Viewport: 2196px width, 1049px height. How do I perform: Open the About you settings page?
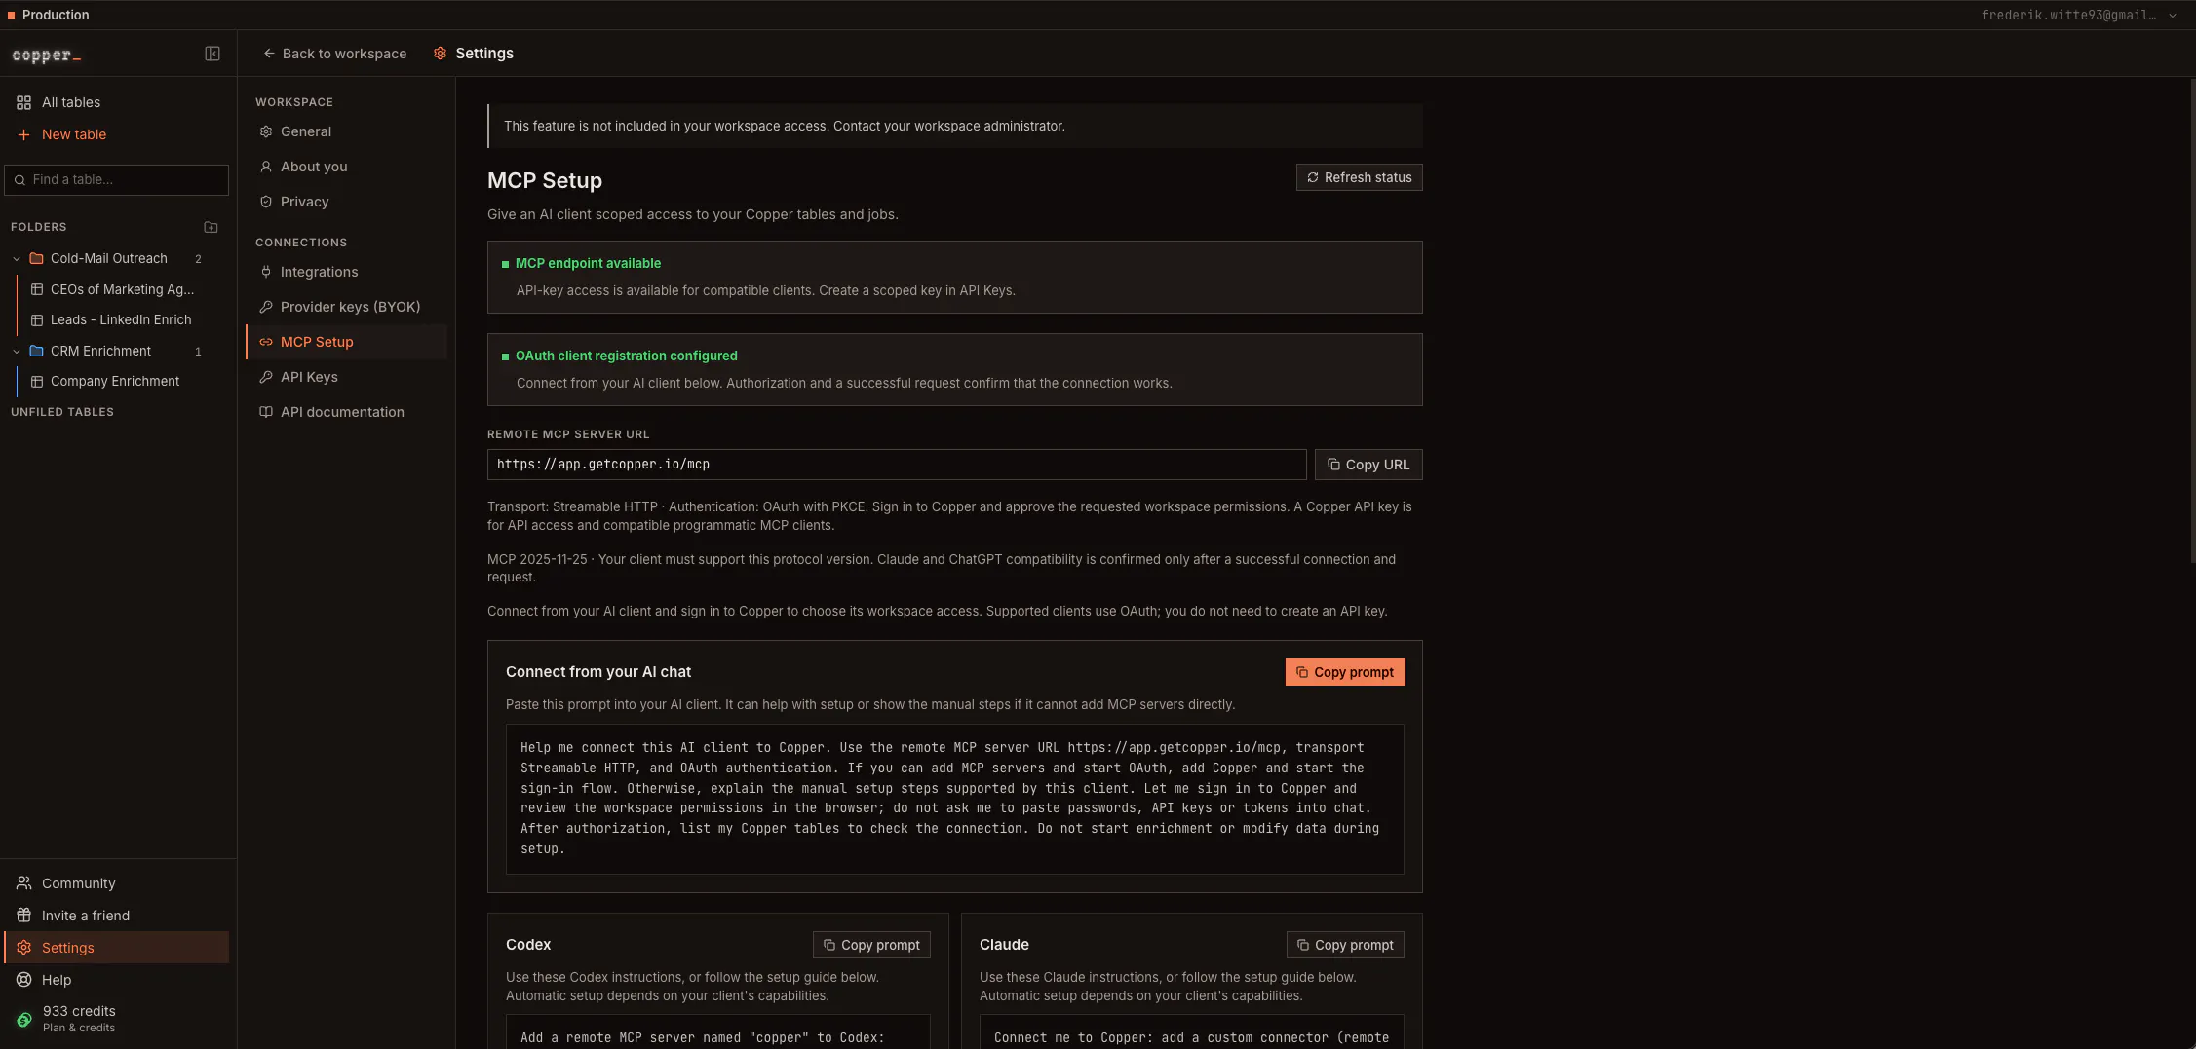347,167
